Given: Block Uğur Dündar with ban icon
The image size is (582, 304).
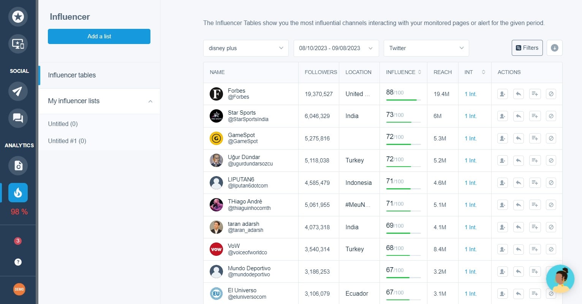Looking at the screenshot, I should 551,160.
